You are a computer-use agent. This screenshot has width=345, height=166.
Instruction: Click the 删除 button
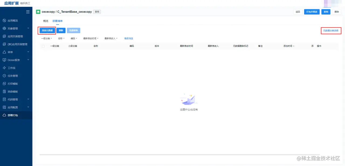click(x=337, y=12)
